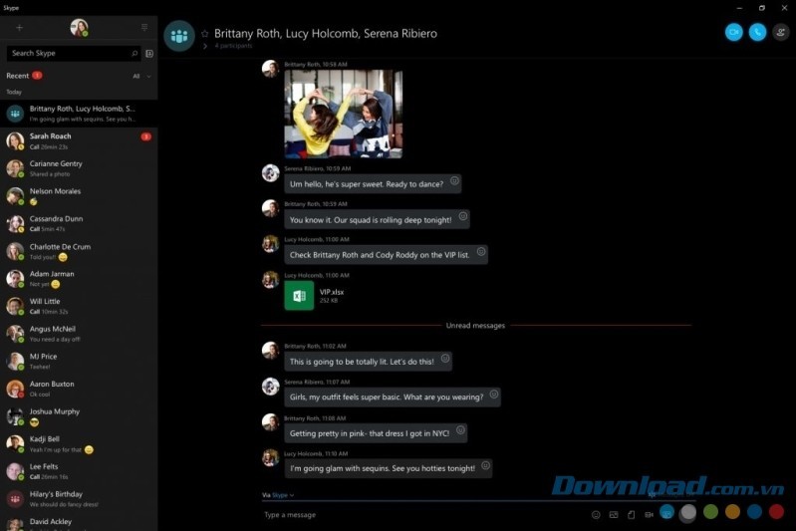Click Brittany Roth's avatar next to the photo
The height and width of the screenshot is (531, 796).
[270, 69]
